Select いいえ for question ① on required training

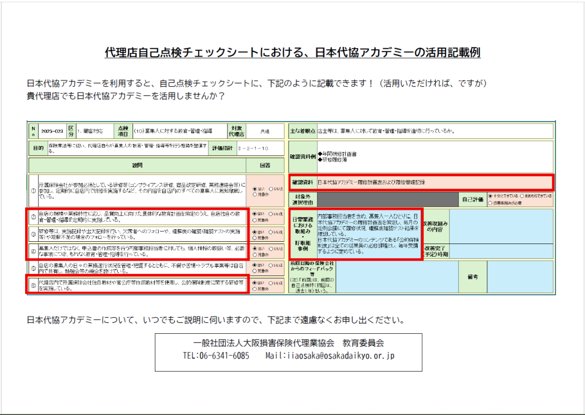pyautogui.click(x=271, y=189)
